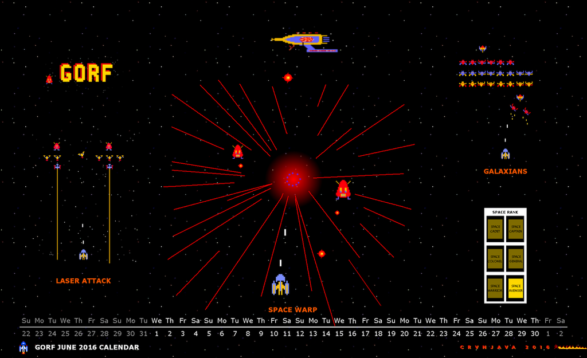This screenshot has height=358, width=587.
Task: Select calendar date 15
Action: coord(339,334)
